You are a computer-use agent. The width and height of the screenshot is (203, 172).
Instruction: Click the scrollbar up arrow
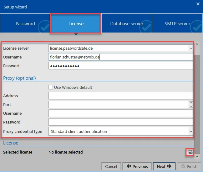point(197,44)
